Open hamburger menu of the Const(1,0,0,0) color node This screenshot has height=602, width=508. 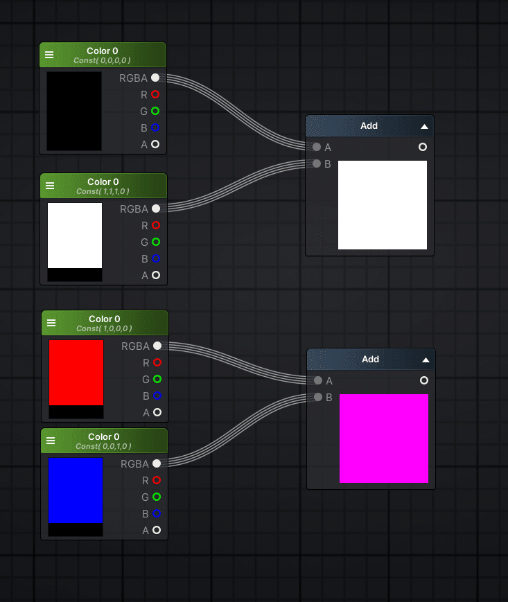(51, 323)
